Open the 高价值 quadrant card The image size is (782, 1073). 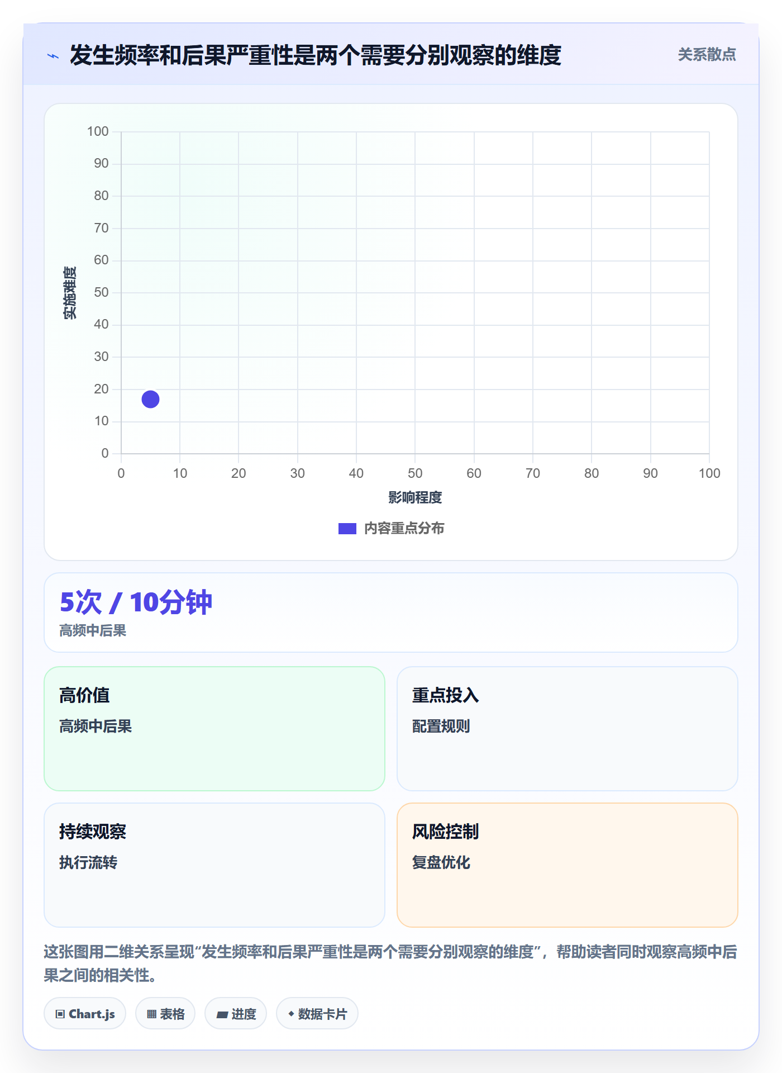tap(214, 729)
